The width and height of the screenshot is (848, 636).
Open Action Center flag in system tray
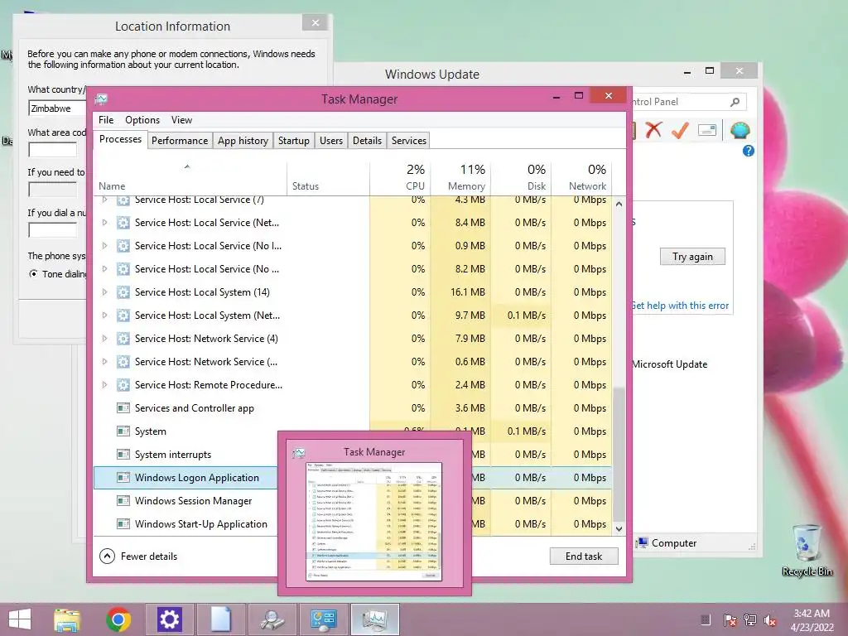pyautogui.click(x=730, y=620)
